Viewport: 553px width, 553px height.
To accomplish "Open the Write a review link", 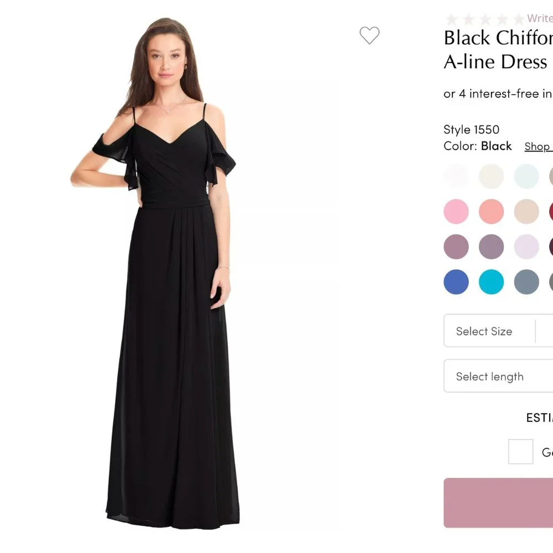I will tap(540, 19).
